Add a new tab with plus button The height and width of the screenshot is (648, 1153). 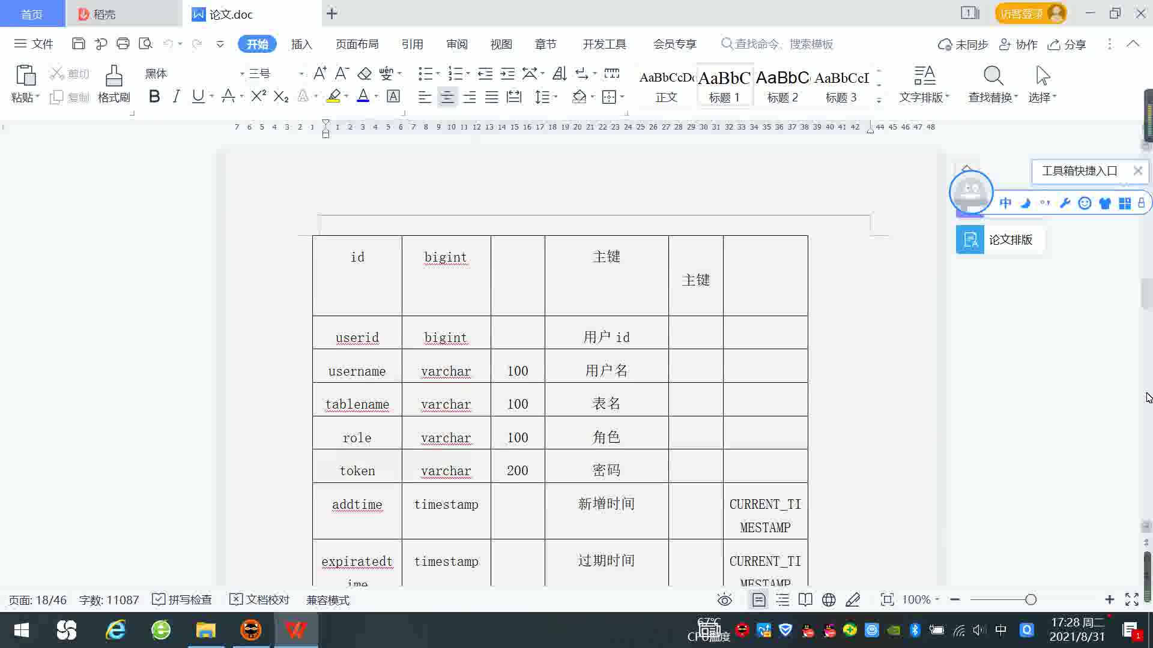[x=331, y=13]
